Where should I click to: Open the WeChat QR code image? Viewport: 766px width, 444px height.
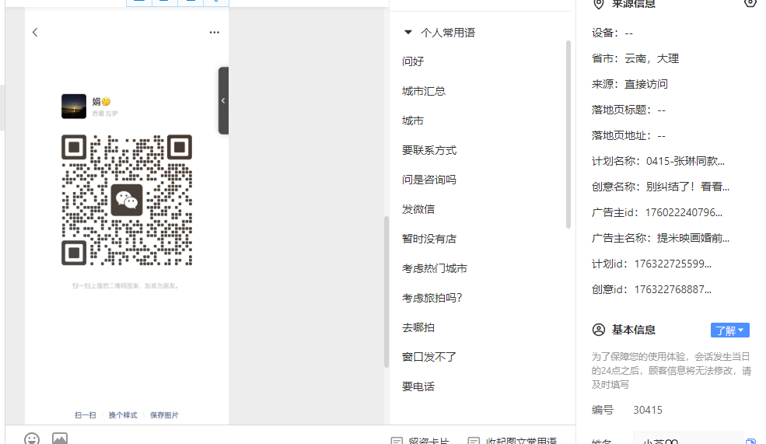pos(127,201)
